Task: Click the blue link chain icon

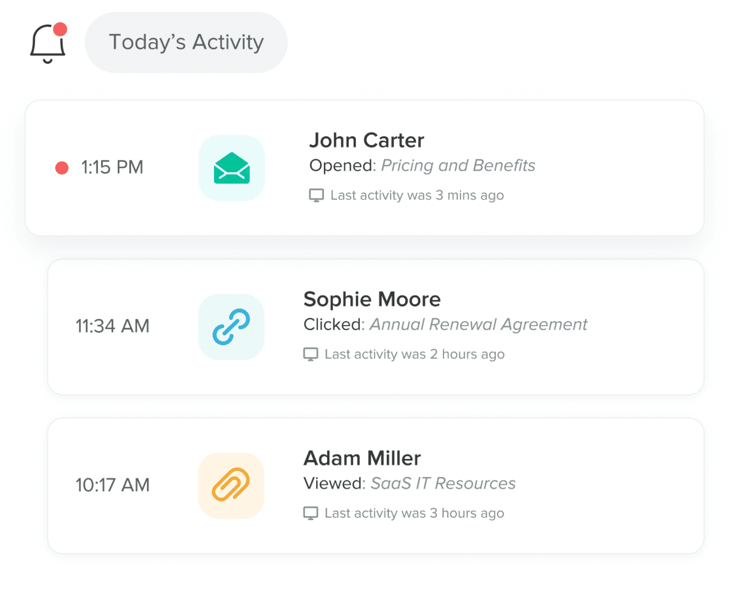Action: click(231, 327)
